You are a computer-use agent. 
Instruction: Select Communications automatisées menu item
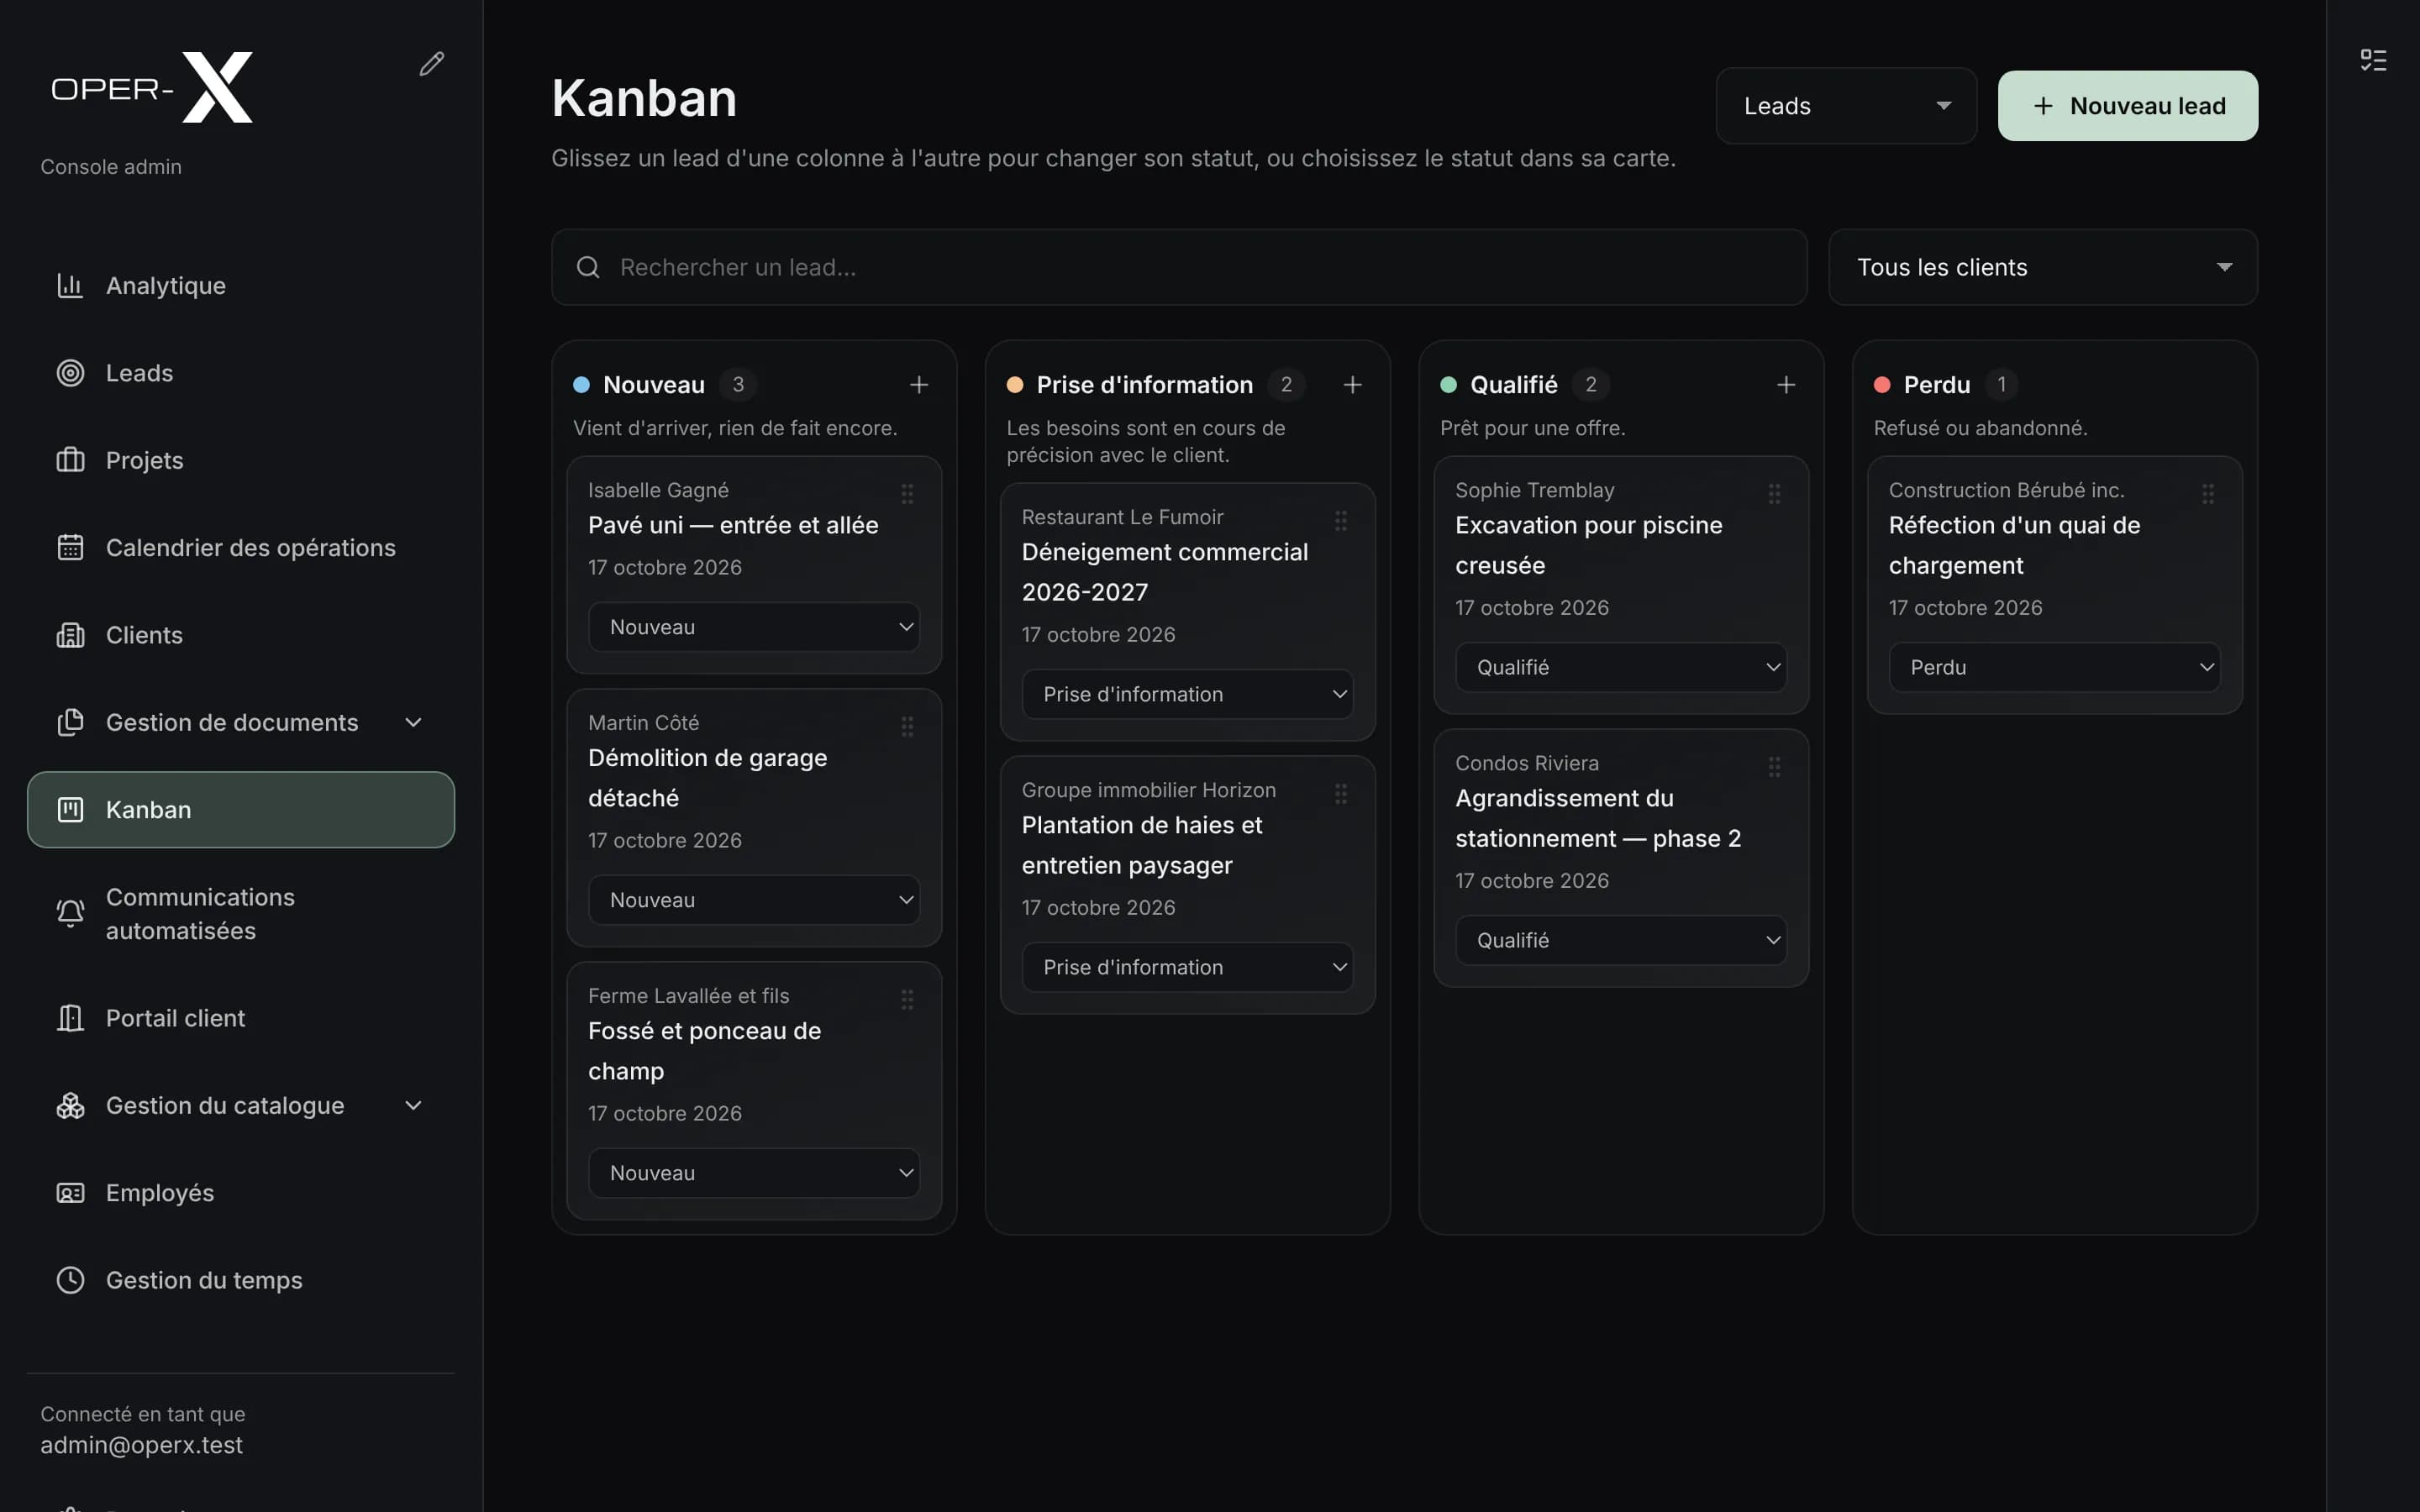point(241,914)
